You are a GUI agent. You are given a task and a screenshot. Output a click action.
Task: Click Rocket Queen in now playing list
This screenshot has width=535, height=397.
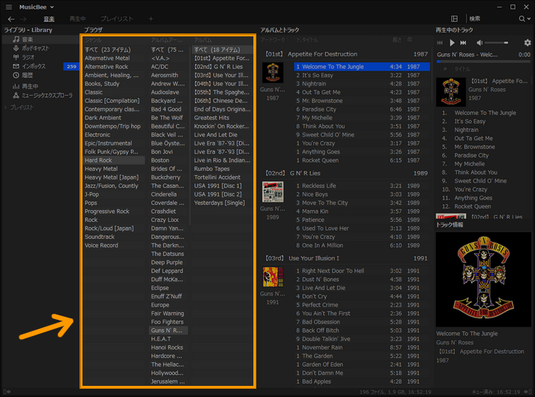pos(473,206)
